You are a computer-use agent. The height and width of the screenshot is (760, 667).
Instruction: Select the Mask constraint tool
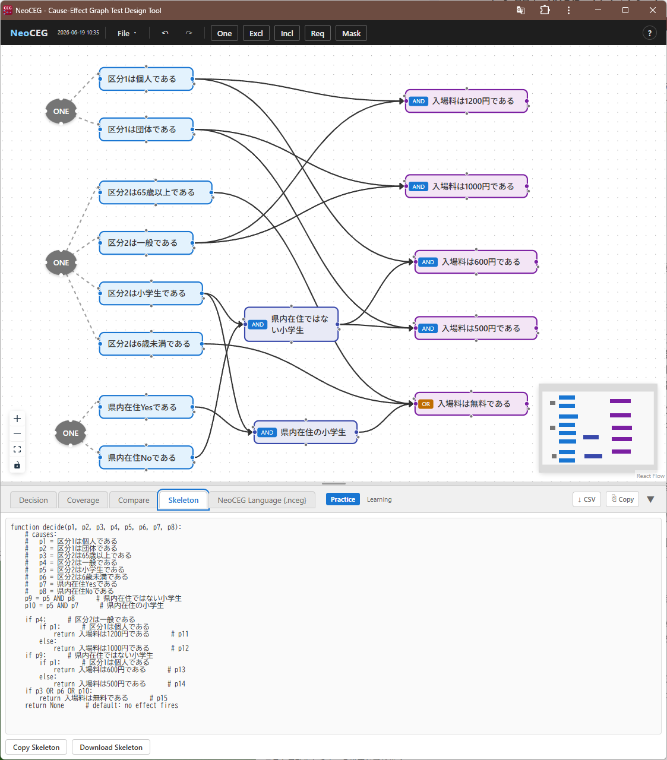(351, 33)
